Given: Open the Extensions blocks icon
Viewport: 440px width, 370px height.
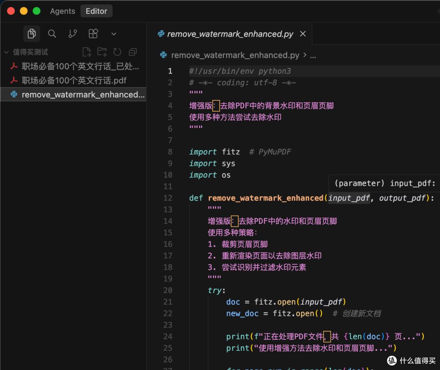Looking at the screenshot, I should pos(93,34).
